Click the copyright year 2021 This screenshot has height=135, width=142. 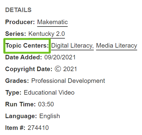[x=70, y=69]
